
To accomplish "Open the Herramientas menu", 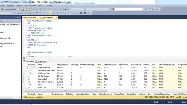I will 30,6.
